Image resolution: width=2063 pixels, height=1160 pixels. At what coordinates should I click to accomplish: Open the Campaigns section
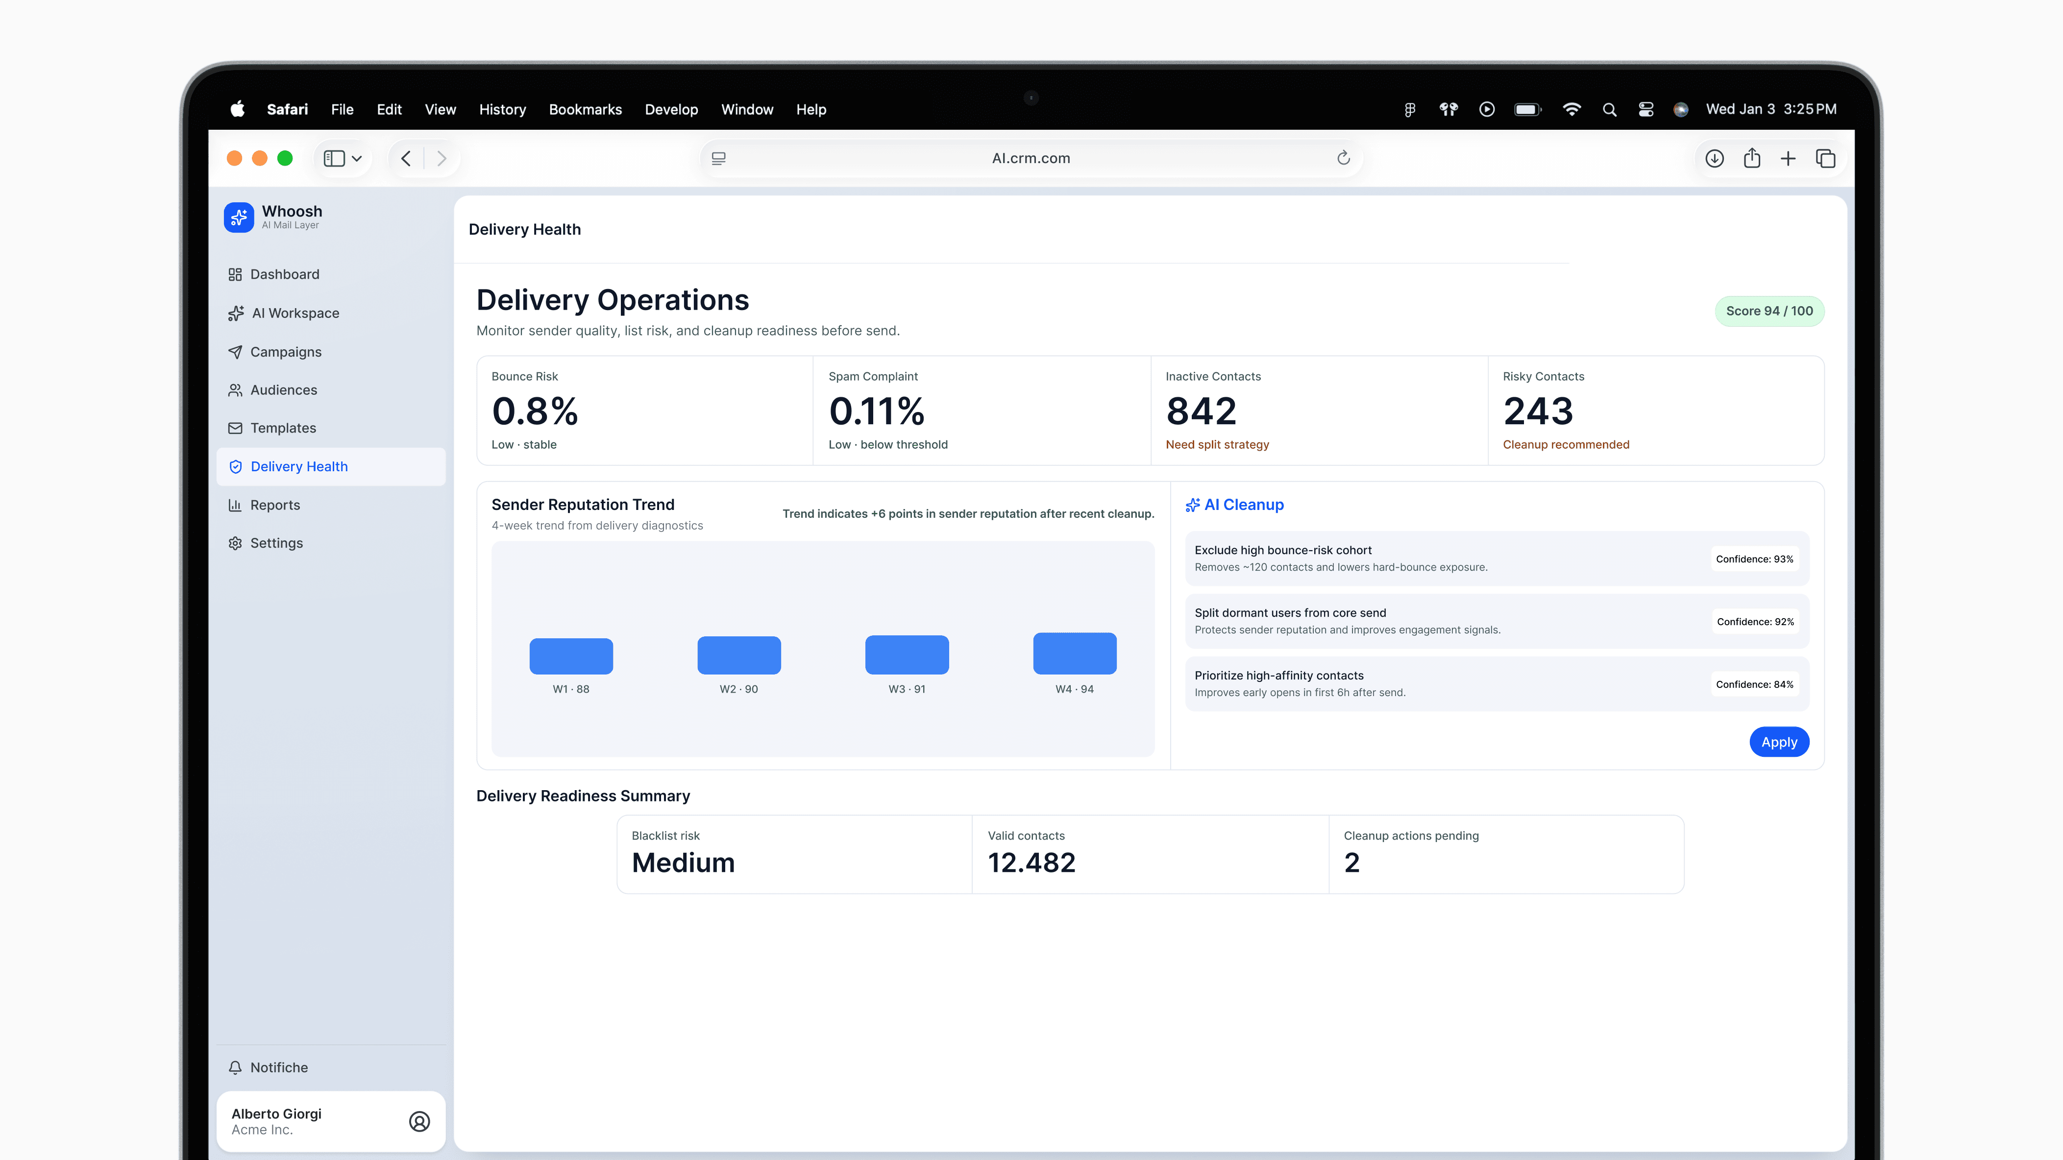tap(331, 351)
